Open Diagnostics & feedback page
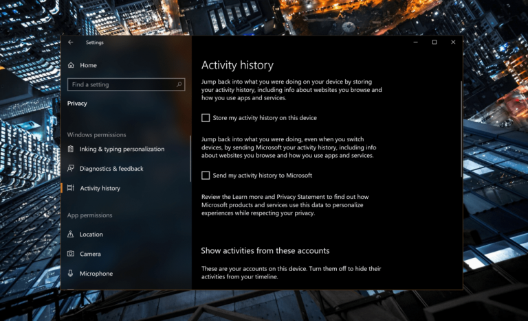528x321 pixels. click(x=111, y=169)
